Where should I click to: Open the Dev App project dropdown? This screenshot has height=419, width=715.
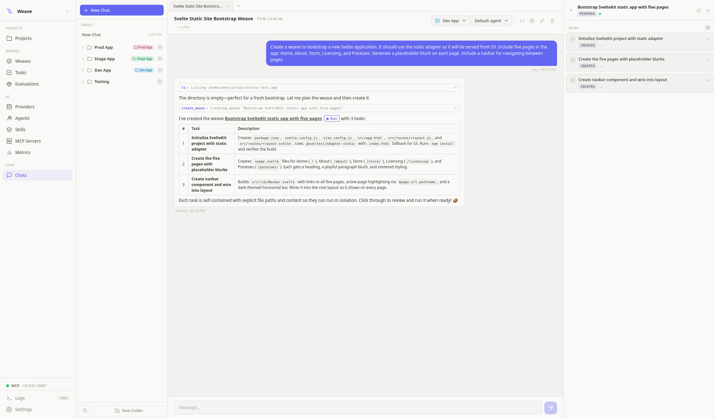[x=450, y=21]
